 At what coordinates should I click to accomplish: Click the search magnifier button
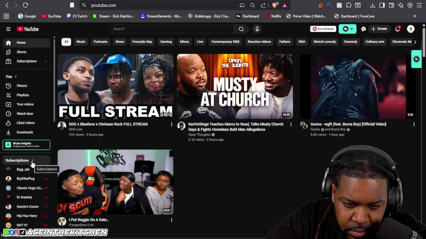click(x=241, y=29)
